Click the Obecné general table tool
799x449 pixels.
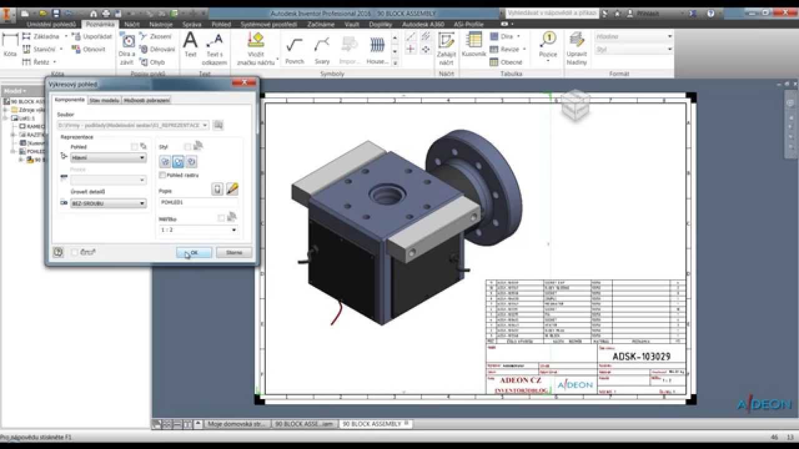pos(506,62)
